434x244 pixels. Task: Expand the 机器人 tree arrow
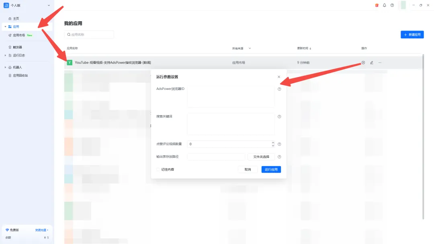click(x=5, y=67)
